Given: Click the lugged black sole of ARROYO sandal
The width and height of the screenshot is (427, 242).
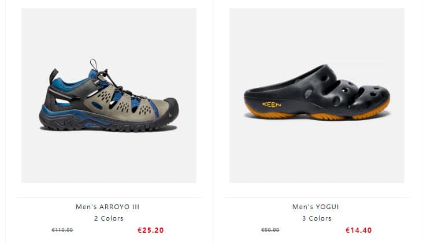Looking at the screenshot, I should (106, 125).
